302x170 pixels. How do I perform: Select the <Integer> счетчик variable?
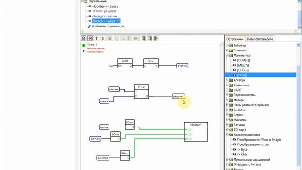(x=105, y=16)
